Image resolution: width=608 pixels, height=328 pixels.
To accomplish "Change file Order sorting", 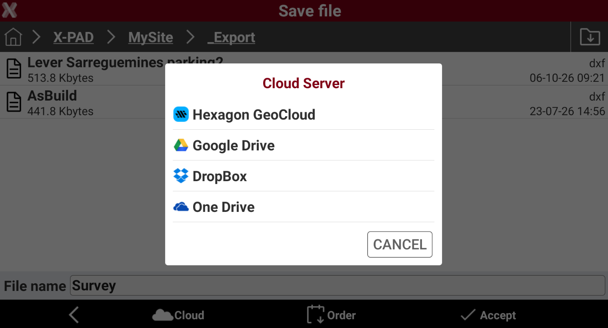I will (x=331, y=314).
